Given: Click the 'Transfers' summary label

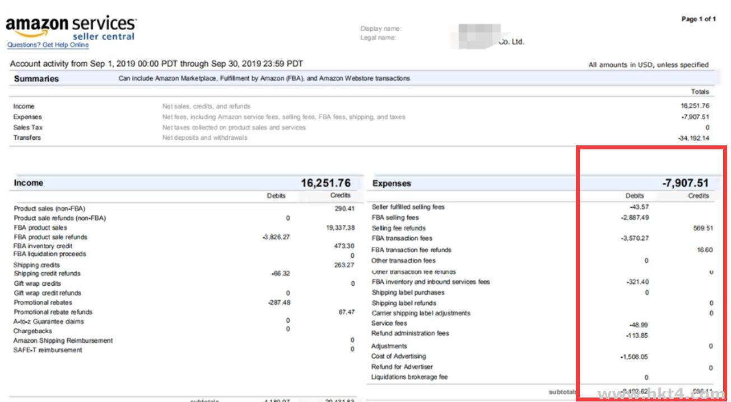Looking at the screenshot, I should (27, 138).
